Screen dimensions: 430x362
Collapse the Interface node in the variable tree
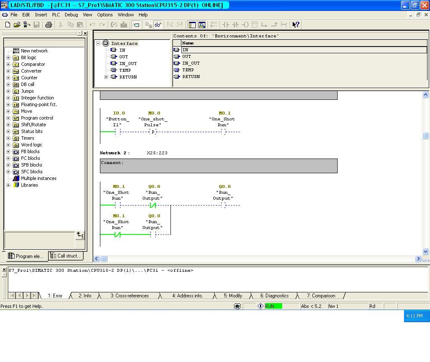97,43
